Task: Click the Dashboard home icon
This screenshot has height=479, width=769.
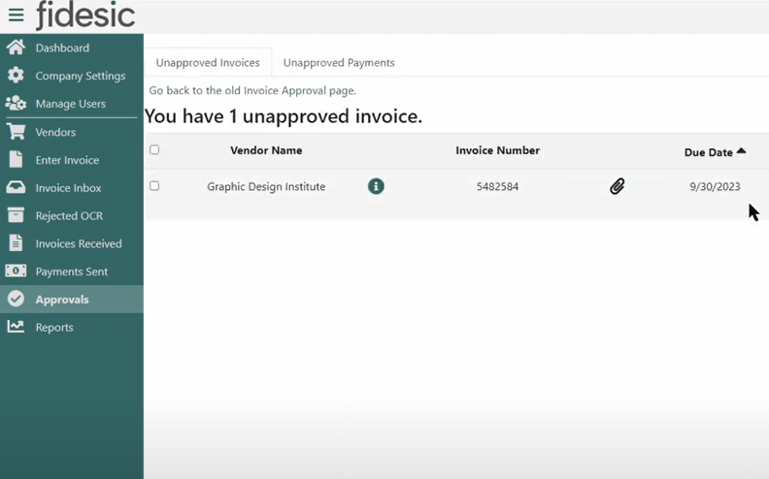Action: (x=16, y=48)
